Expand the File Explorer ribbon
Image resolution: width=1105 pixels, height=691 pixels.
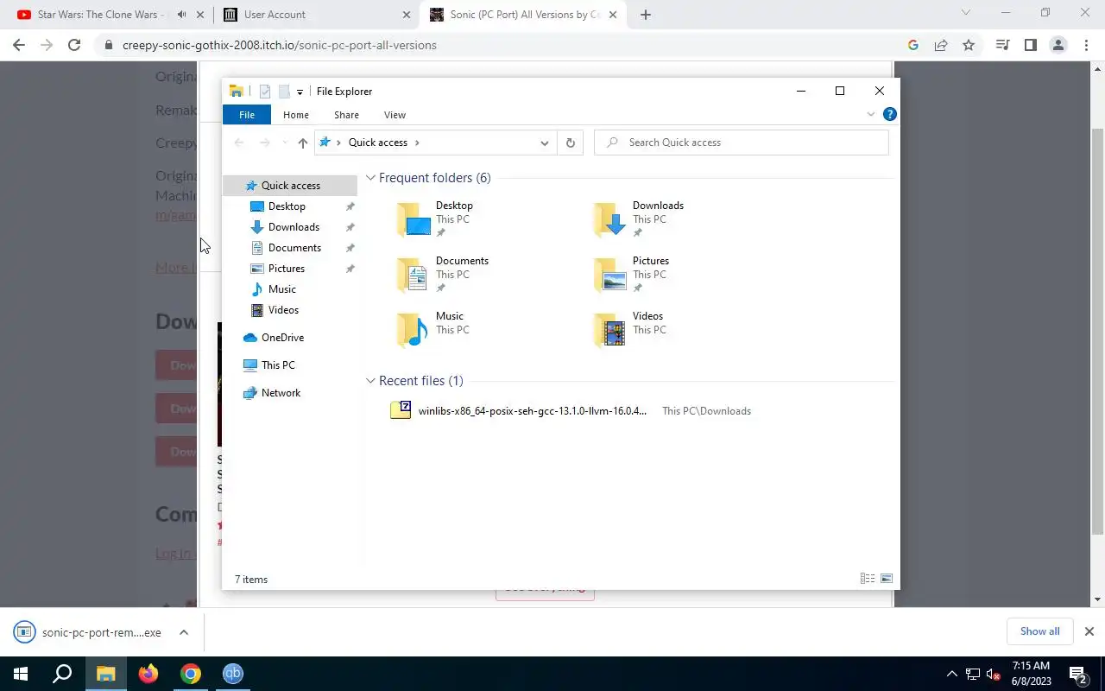pyautogui.click(x=870, y=114)
